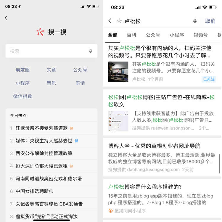The width and height of the screenshot is (222, 222).
Task: Tap the answer text 15年之前是用zblog asp版本搭建的
Action: [161, 199]
